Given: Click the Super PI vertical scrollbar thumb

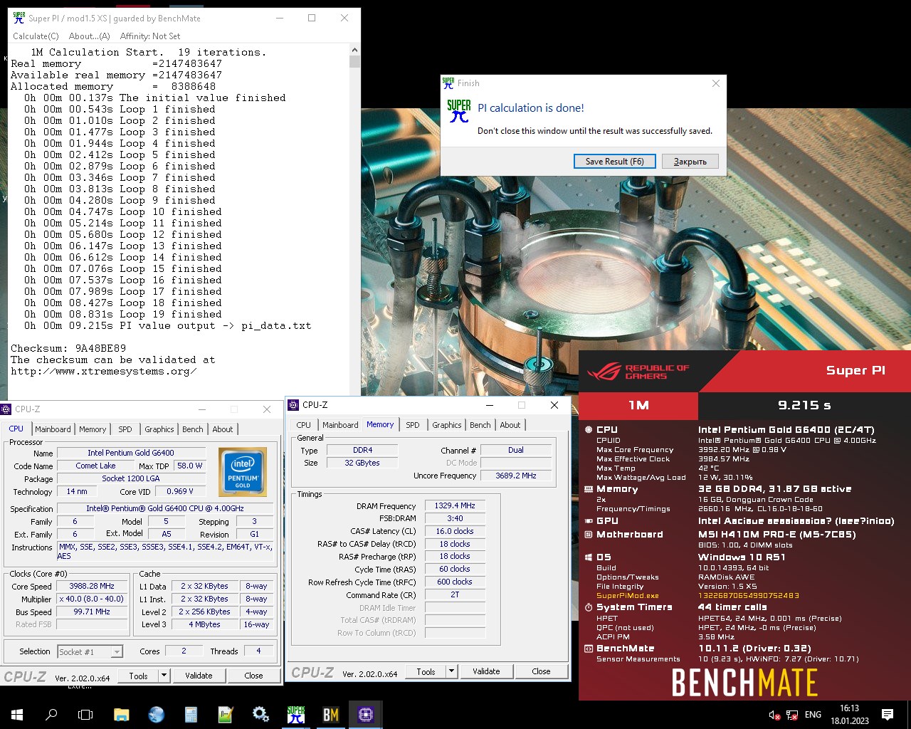Looking at the screenshot, I should coord(355,62).
